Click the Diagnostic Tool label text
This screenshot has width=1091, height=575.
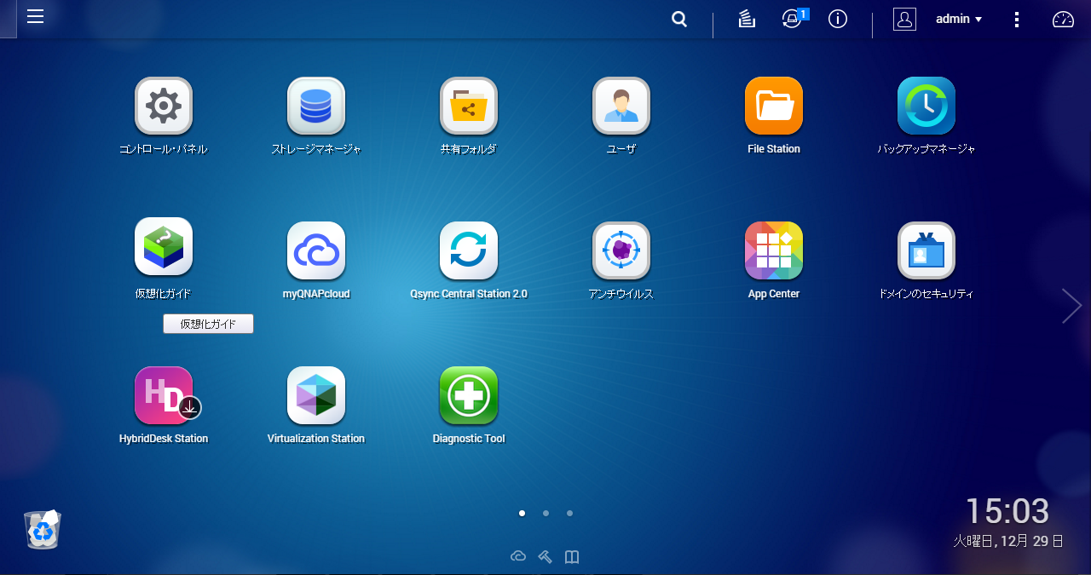(469, 439)
